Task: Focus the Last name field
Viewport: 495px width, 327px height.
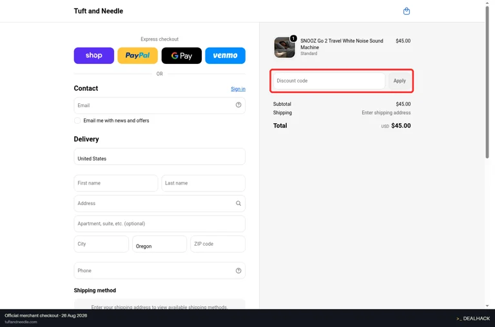Action: (203, 183)
